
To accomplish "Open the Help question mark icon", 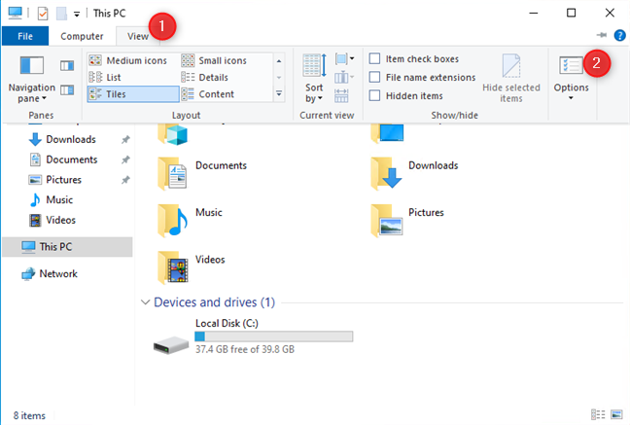I will point(619,35).
